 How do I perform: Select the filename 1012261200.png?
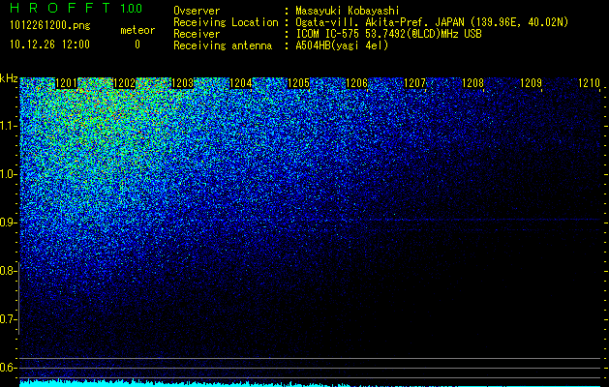coord(49,25)
